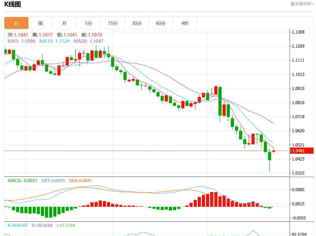The image size is (316, 236).
Task: Click the MA10 indicator value label
Action: click(54, 41)
